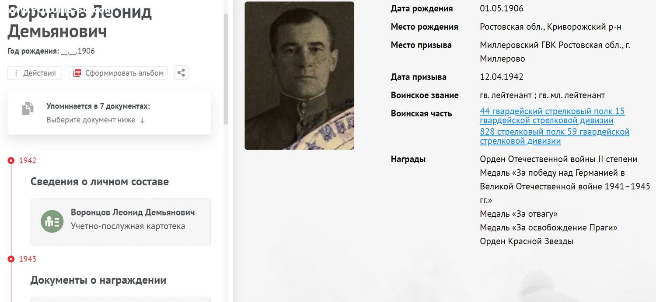Click the PDF icon in album button

tap(77, 73)
